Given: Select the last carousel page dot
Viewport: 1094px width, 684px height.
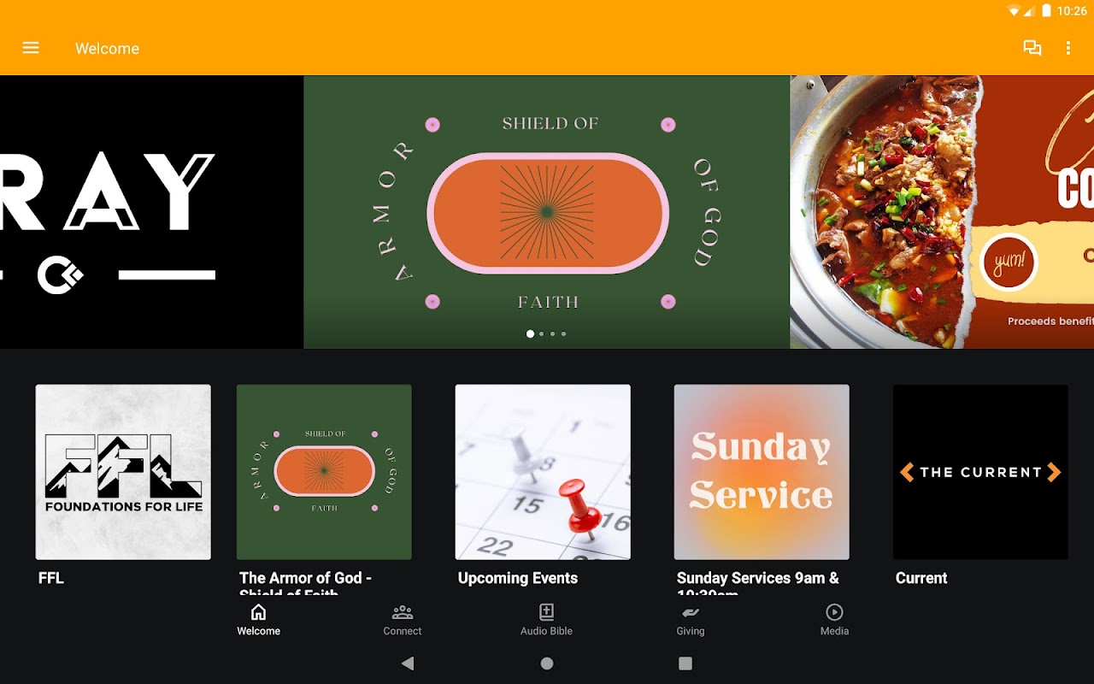Looking at the screenshot, I should click(564, 334).
